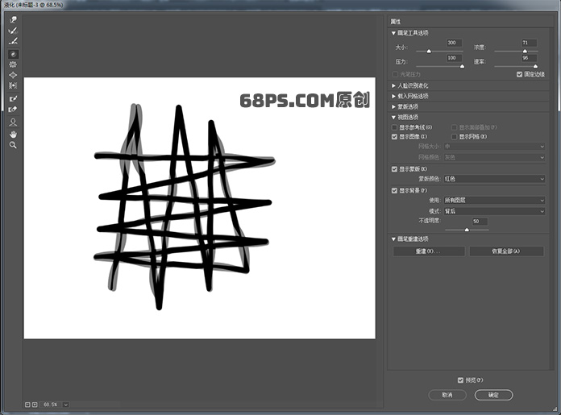Click the 属性 properties panel header

[396, 22]
